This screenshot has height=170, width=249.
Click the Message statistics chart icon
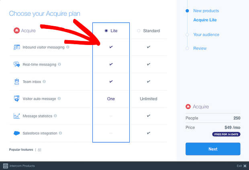(17, 116)
